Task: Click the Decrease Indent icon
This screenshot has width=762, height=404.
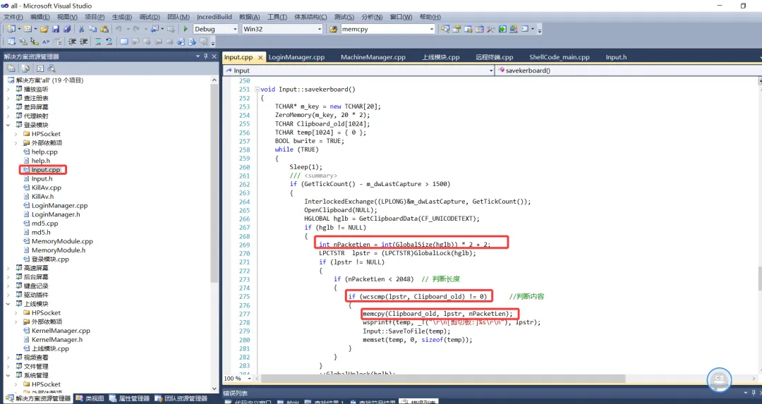Action: click(73, 42)
